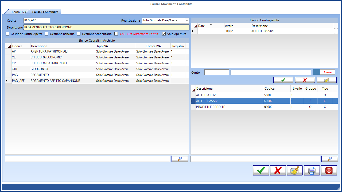Confirm contropartita with small green checkmark
The image size is (342, 192).
[283, 80]
